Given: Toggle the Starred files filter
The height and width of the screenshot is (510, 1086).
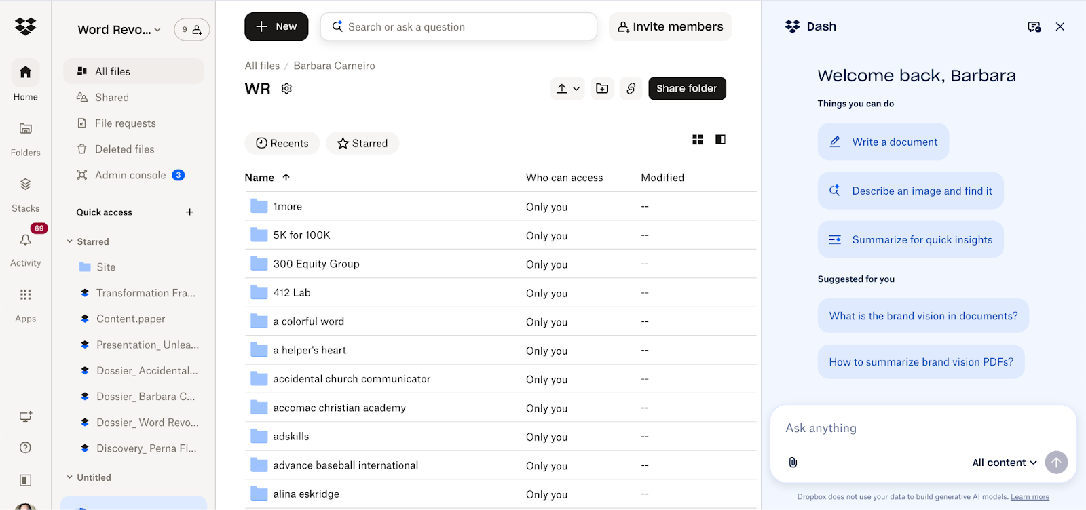Looking at the screenshot, I should (x=362, y=143).
